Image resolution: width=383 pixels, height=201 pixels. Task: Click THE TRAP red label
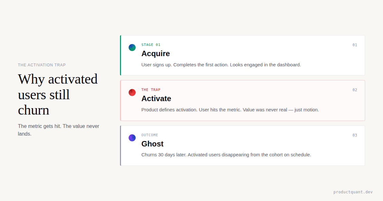(151, 90)
